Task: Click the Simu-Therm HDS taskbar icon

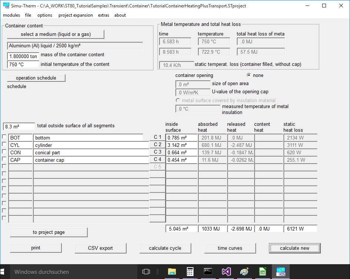Action: [x=281, y=272]
